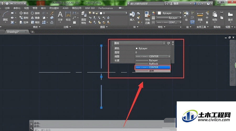Insert a table with the table icon
The image size is (236, 131).
coord(74,23)
